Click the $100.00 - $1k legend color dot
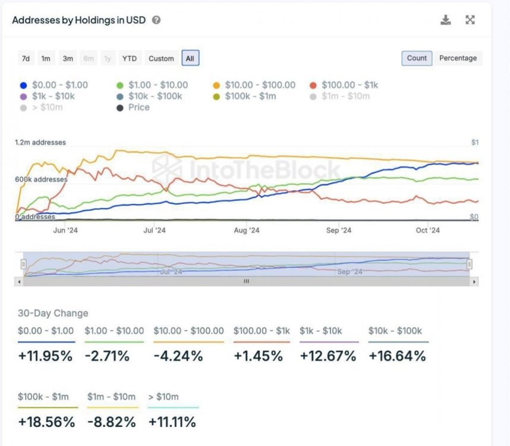 (x=313, y=85)
